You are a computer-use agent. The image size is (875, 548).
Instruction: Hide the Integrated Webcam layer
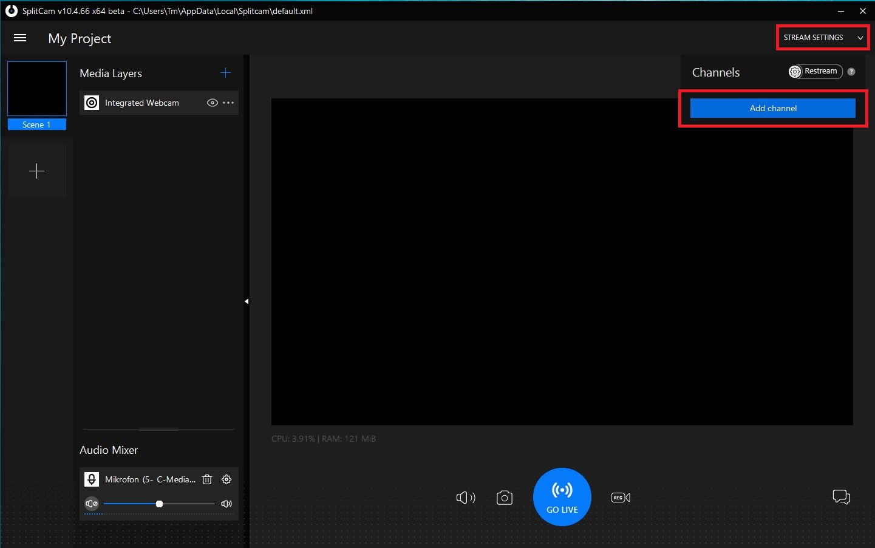click(x=212, y=103)
